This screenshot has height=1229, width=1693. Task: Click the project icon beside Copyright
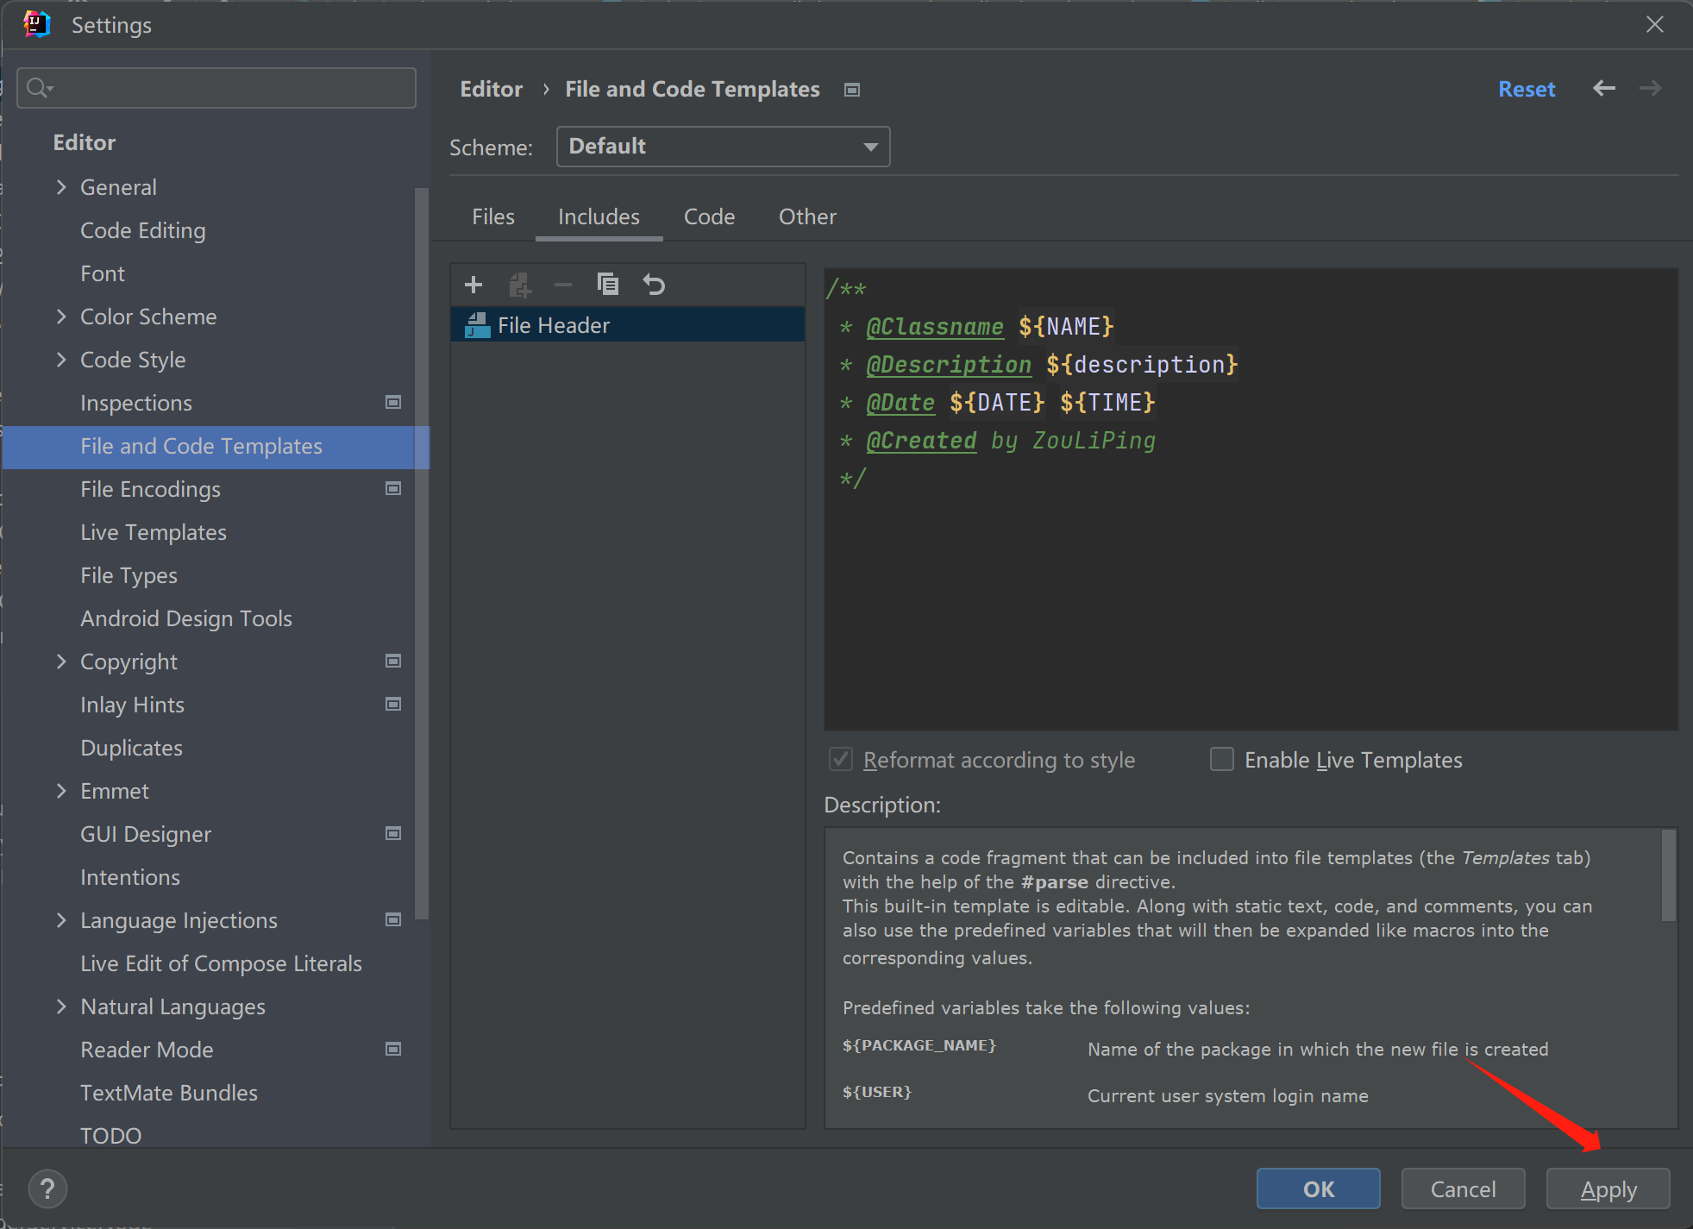[x=393, y=661]
